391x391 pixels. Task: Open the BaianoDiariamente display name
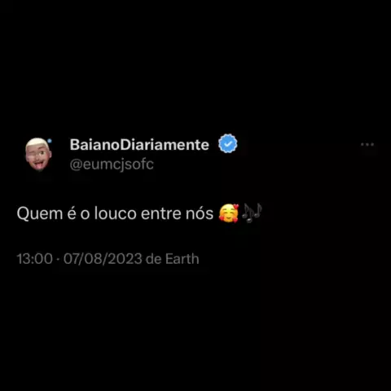tap(139, 144)
